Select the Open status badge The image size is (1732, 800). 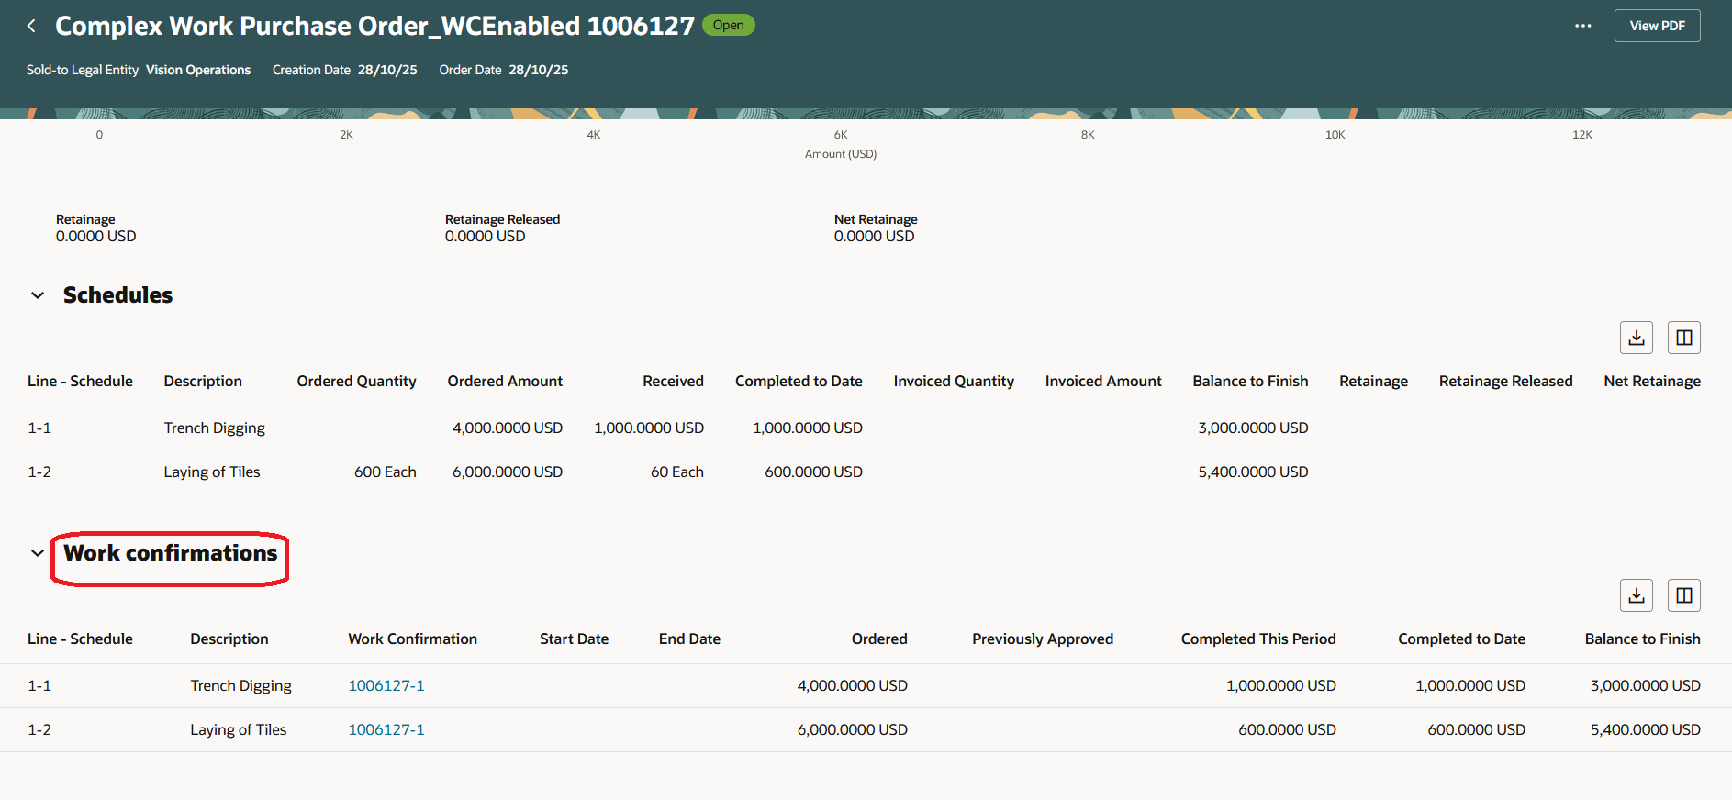[729, 25]
